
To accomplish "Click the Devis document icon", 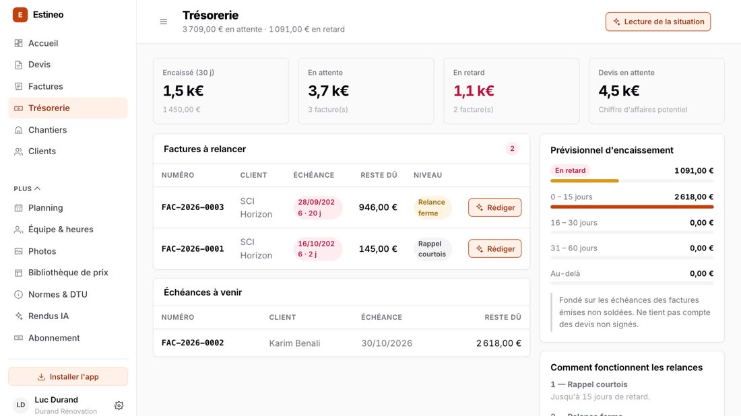I will click(18, 65).
